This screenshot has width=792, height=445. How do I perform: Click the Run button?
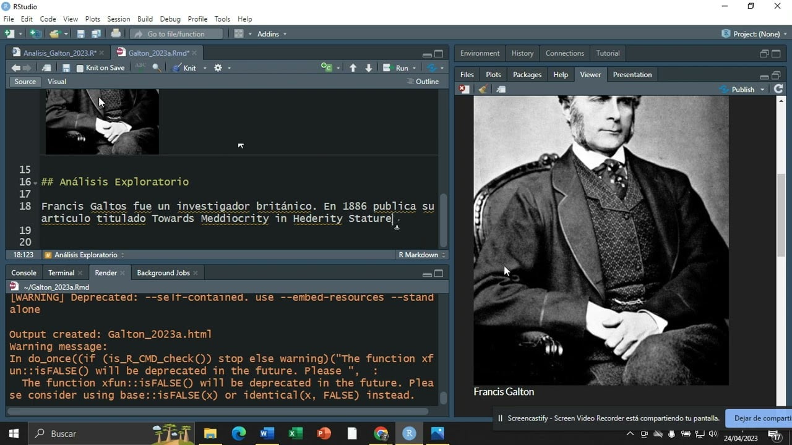(396, 68)
